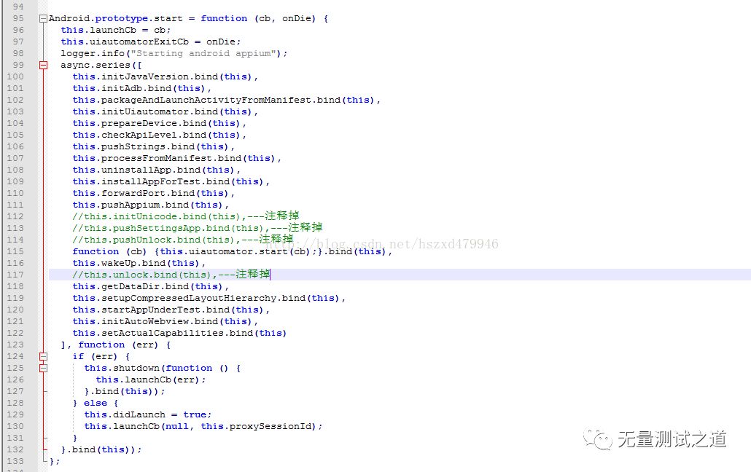Click this.pushStrings.bind(this) line
The width and height of the screenshot is (751, 472).
pyautogui.click(x=153, y=146)
